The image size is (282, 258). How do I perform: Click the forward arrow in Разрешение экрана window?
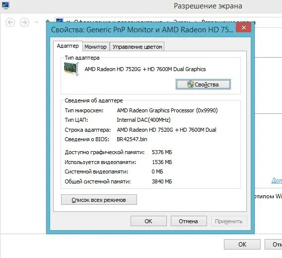[24, 22]
